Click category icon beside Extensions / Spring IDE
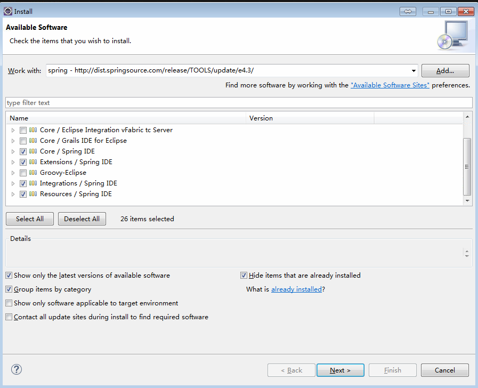The image size is (478, 388). tap(33, 162)
